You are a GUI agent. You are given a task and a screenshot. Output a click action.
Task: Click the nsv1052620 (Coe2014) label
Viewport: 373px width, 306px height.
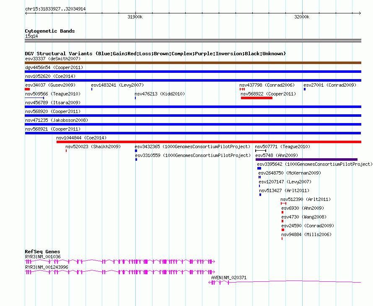[50, 76]
